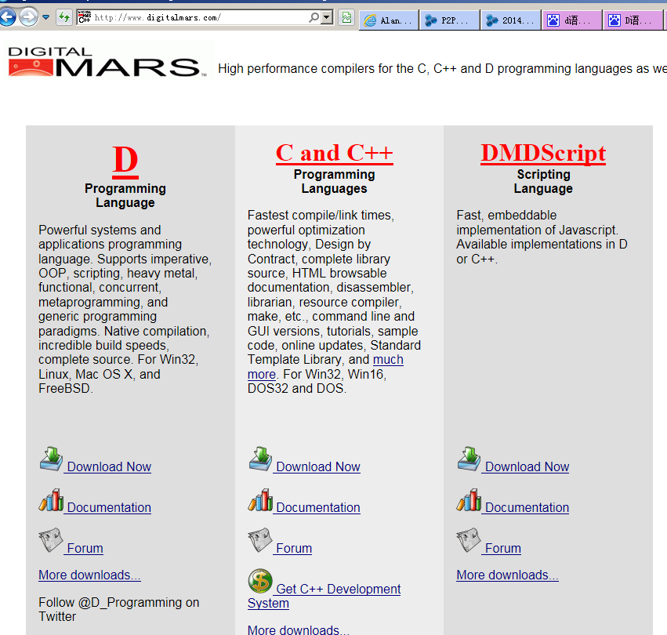Click 'Download Now' under C and C++
The height and width of the screenshot is (635, 667).
[x=318, y=467]
